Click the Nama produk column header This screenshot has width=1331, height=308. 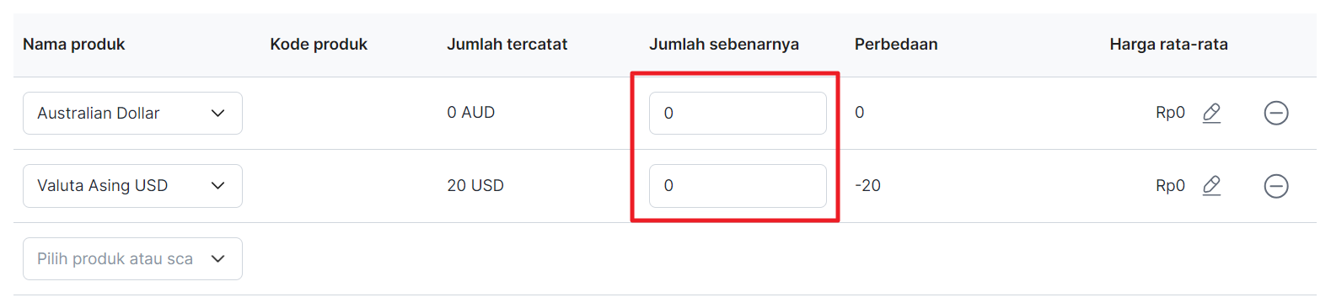(73, 45)
